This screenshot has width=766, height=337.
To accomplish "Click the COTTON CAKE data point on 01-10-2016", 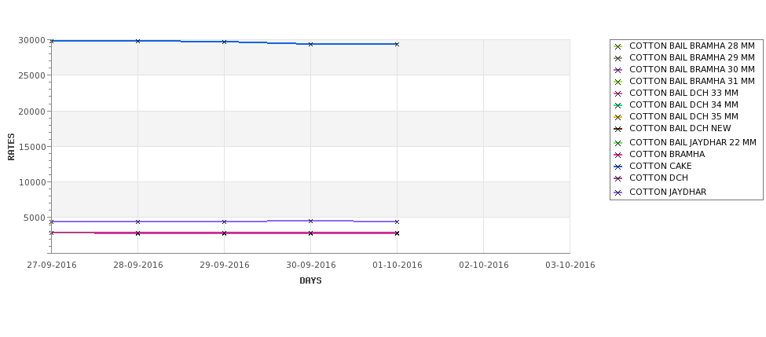I will (x=397, y=44).
